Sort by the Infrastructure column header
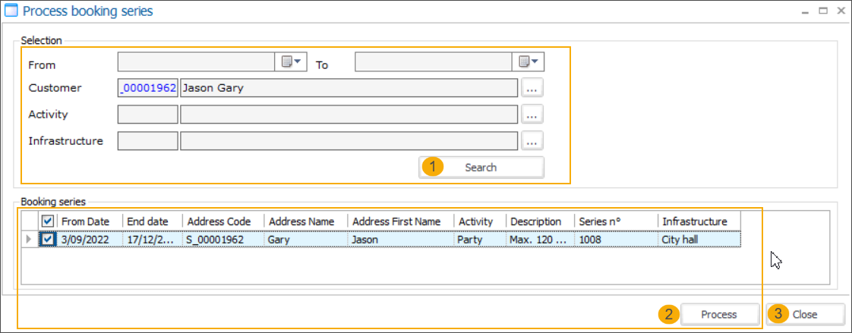 coord(699,221)
